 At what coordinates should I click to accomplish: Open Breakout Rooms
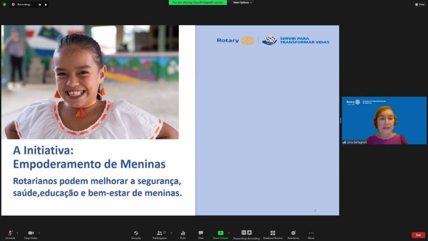tap(273, 234)
